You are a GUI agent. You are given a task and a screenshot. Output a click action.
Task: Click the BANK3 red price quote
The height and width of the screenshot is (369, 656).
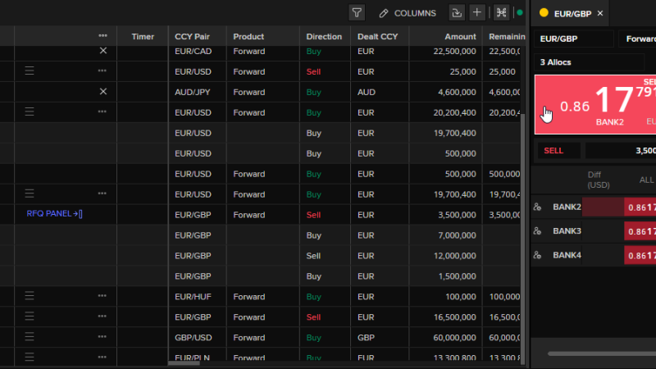point(640,231)
